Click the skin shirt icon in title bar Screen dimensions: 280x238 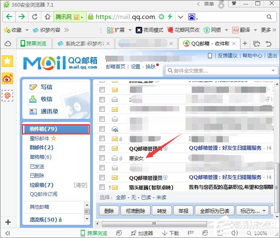point(234,3)
